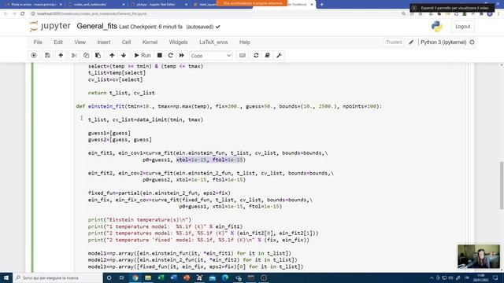504x283 pixels.
Task: Open the command palette keyboard icon
Action: click(243, 56)
